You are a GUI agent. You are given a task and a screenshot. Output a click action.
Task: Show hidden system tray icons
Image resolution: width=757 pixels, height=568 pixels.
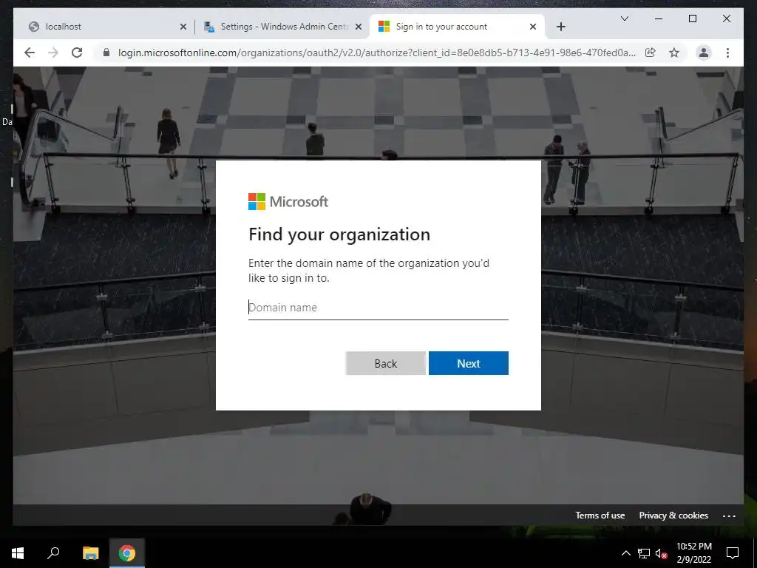[625, 553]
